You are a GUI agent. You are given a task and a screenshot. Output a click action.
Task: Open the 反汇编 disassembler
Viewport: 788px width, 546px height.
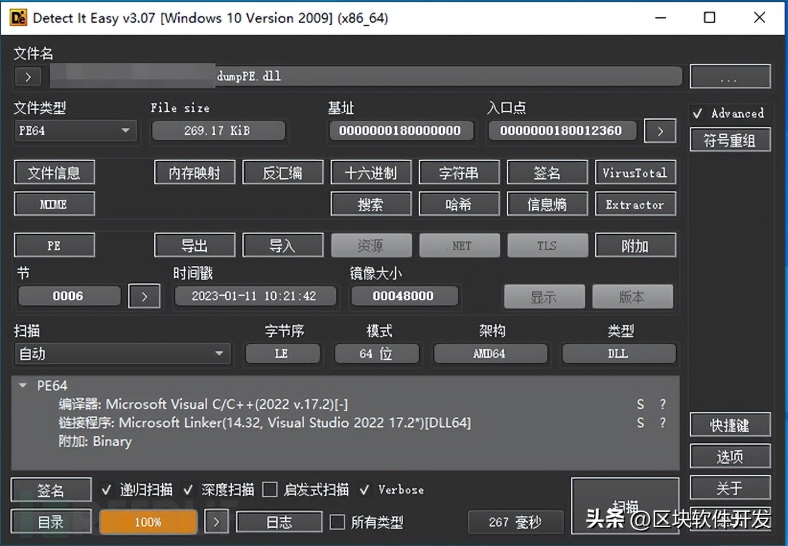pos(283,172)
